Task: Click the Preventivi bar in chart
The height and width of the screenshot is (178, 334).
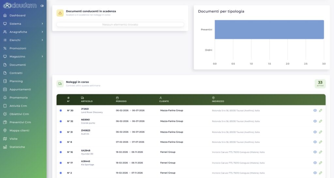Action: pyautogui.click(x=269, y=30)
